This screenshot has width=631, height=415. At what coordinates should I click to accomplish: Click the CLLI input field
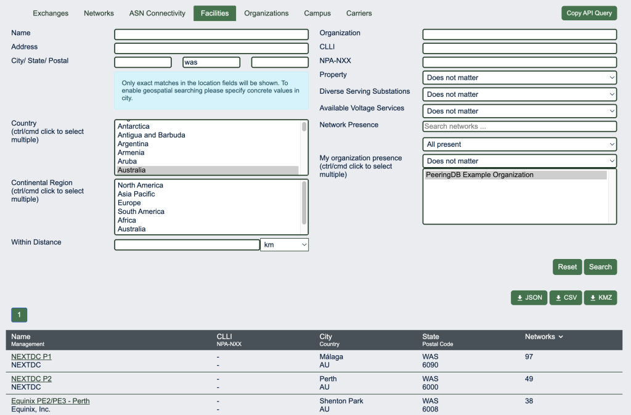(x=519, y=48)
